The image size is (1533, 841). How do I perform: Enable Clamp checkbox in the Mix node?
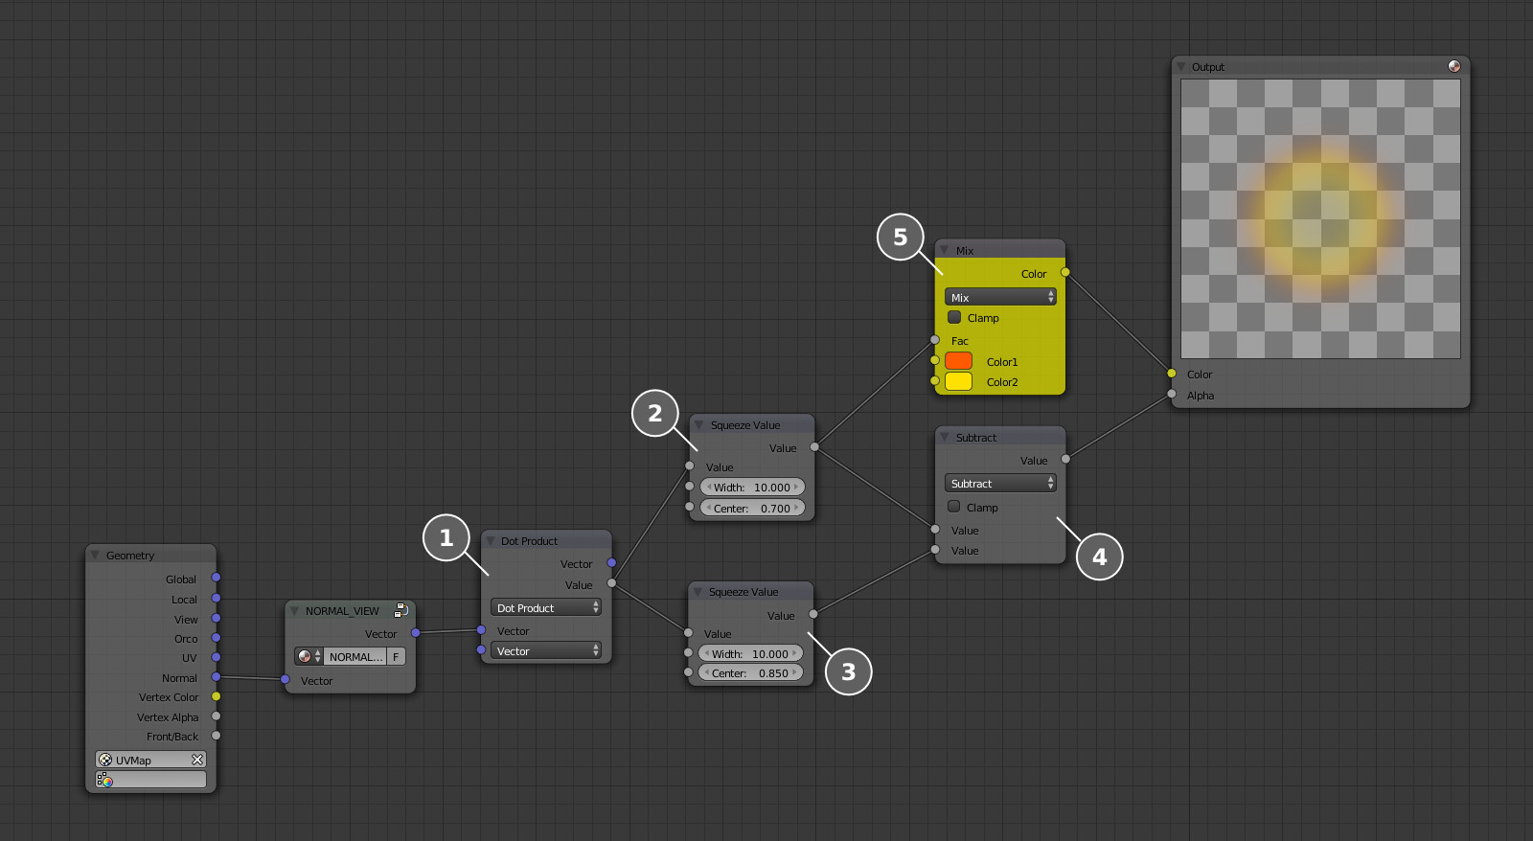(x=954, y=317)
